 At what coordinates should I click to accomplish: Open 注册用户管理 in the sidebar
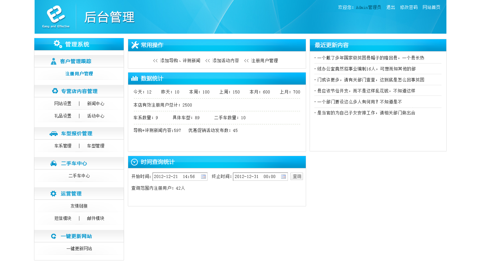pyautogui.click(x=79, y=74)
